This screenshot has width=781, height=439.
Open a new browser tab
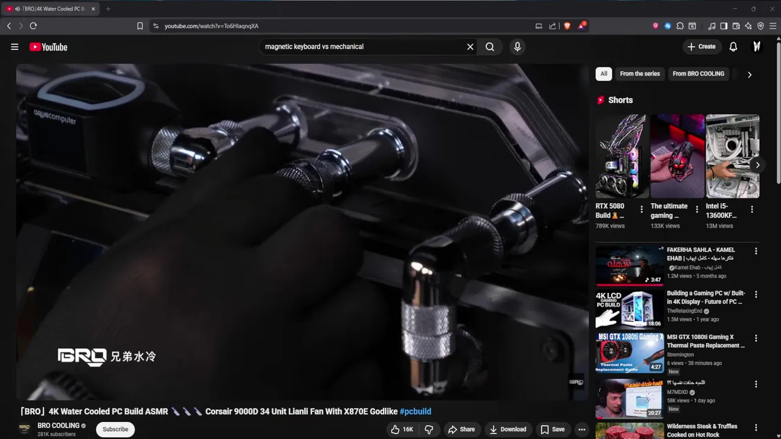[108, 9]
